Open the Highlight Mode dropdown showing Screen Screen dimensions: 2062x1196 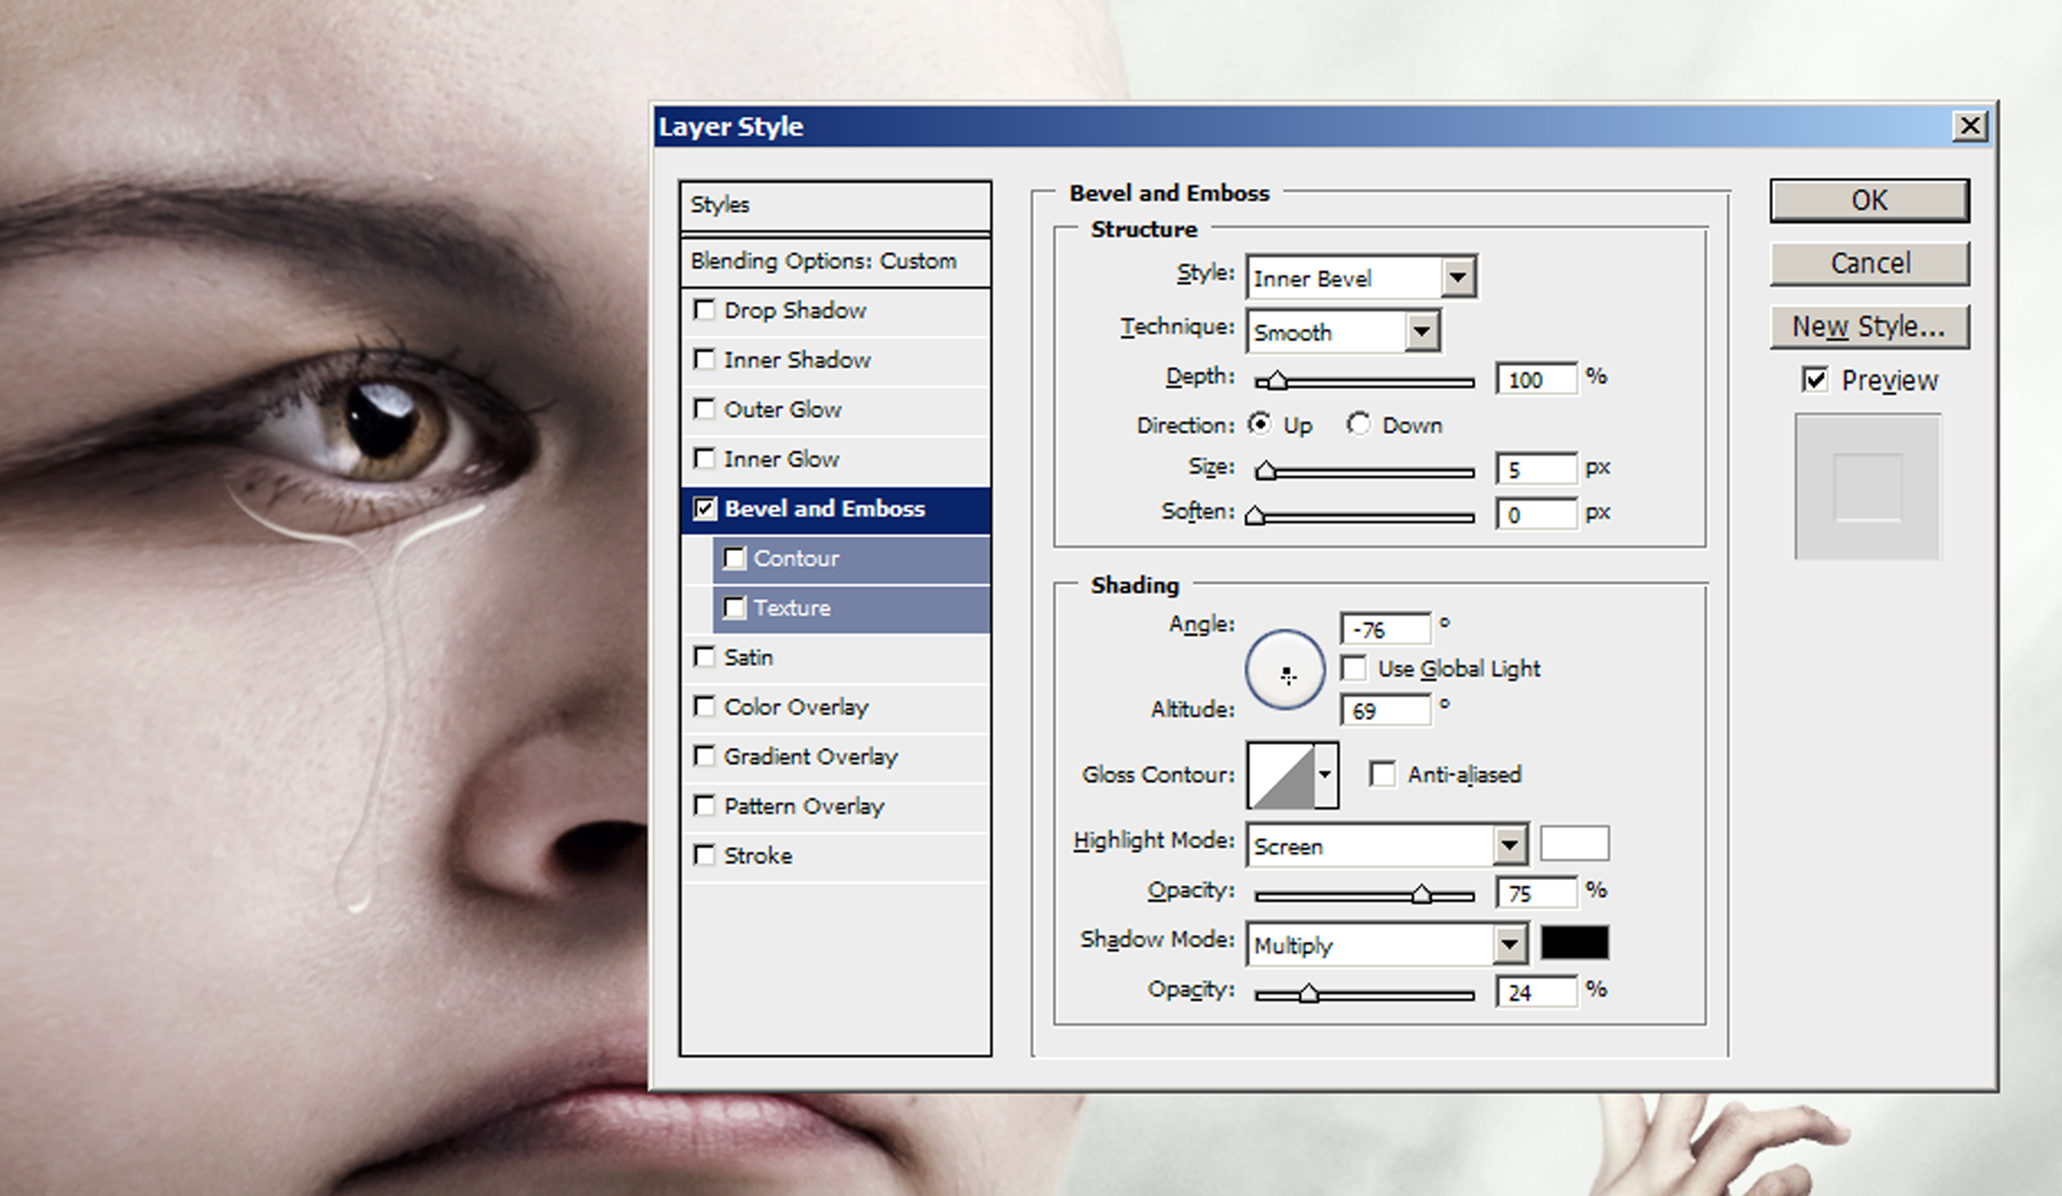click(1387, 845)
